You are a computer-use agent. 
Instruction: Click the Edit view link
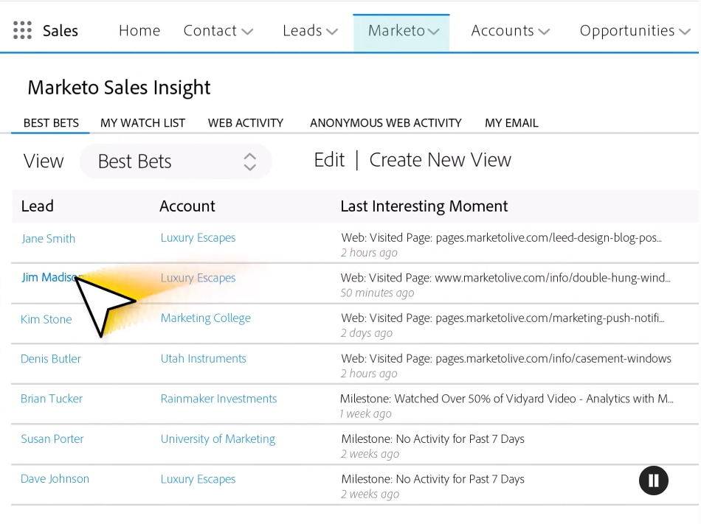point(329,160)
